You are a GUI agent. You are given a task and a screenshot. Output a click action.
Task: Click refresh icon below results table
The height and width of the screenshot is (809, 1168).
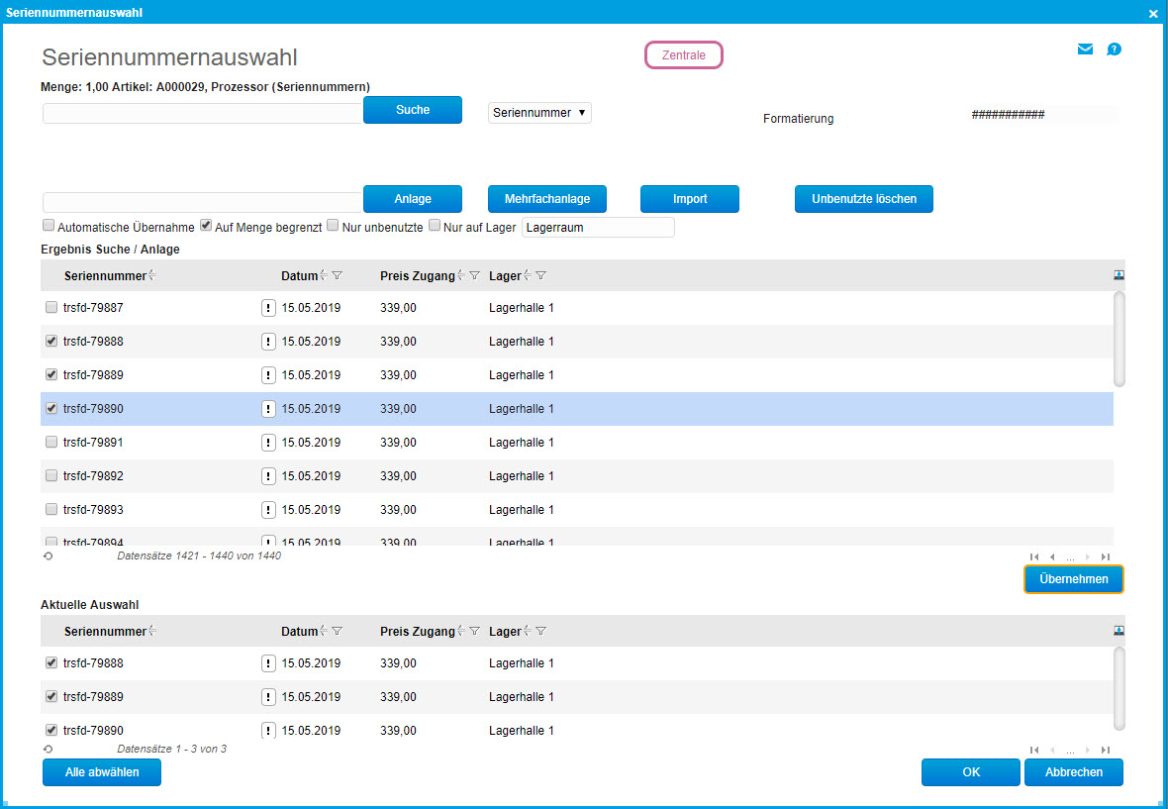48,556
